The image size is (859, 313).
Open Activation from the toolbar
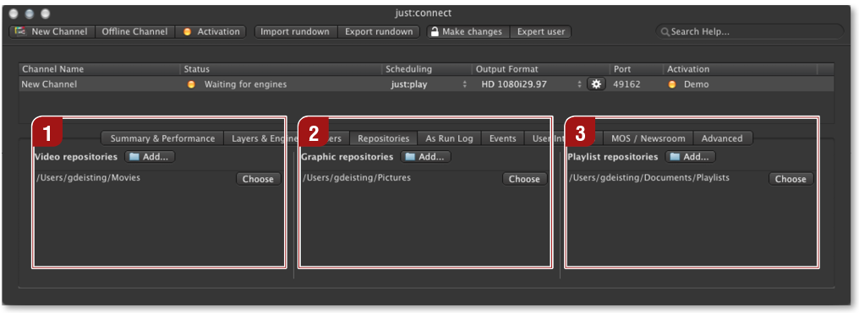211,32
